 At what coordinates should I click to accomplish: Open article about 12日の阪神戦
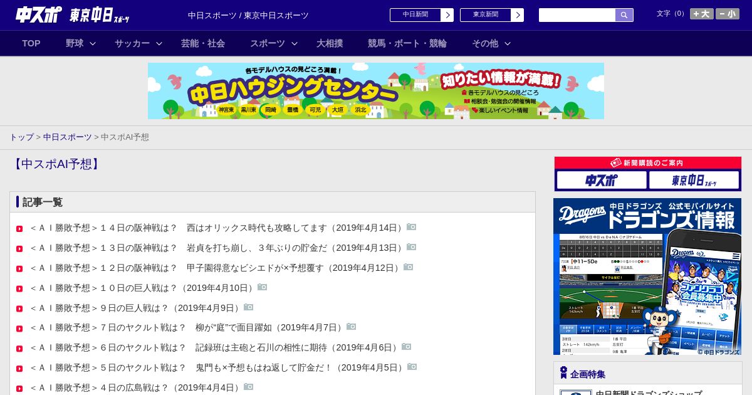(x=216, y=268)
